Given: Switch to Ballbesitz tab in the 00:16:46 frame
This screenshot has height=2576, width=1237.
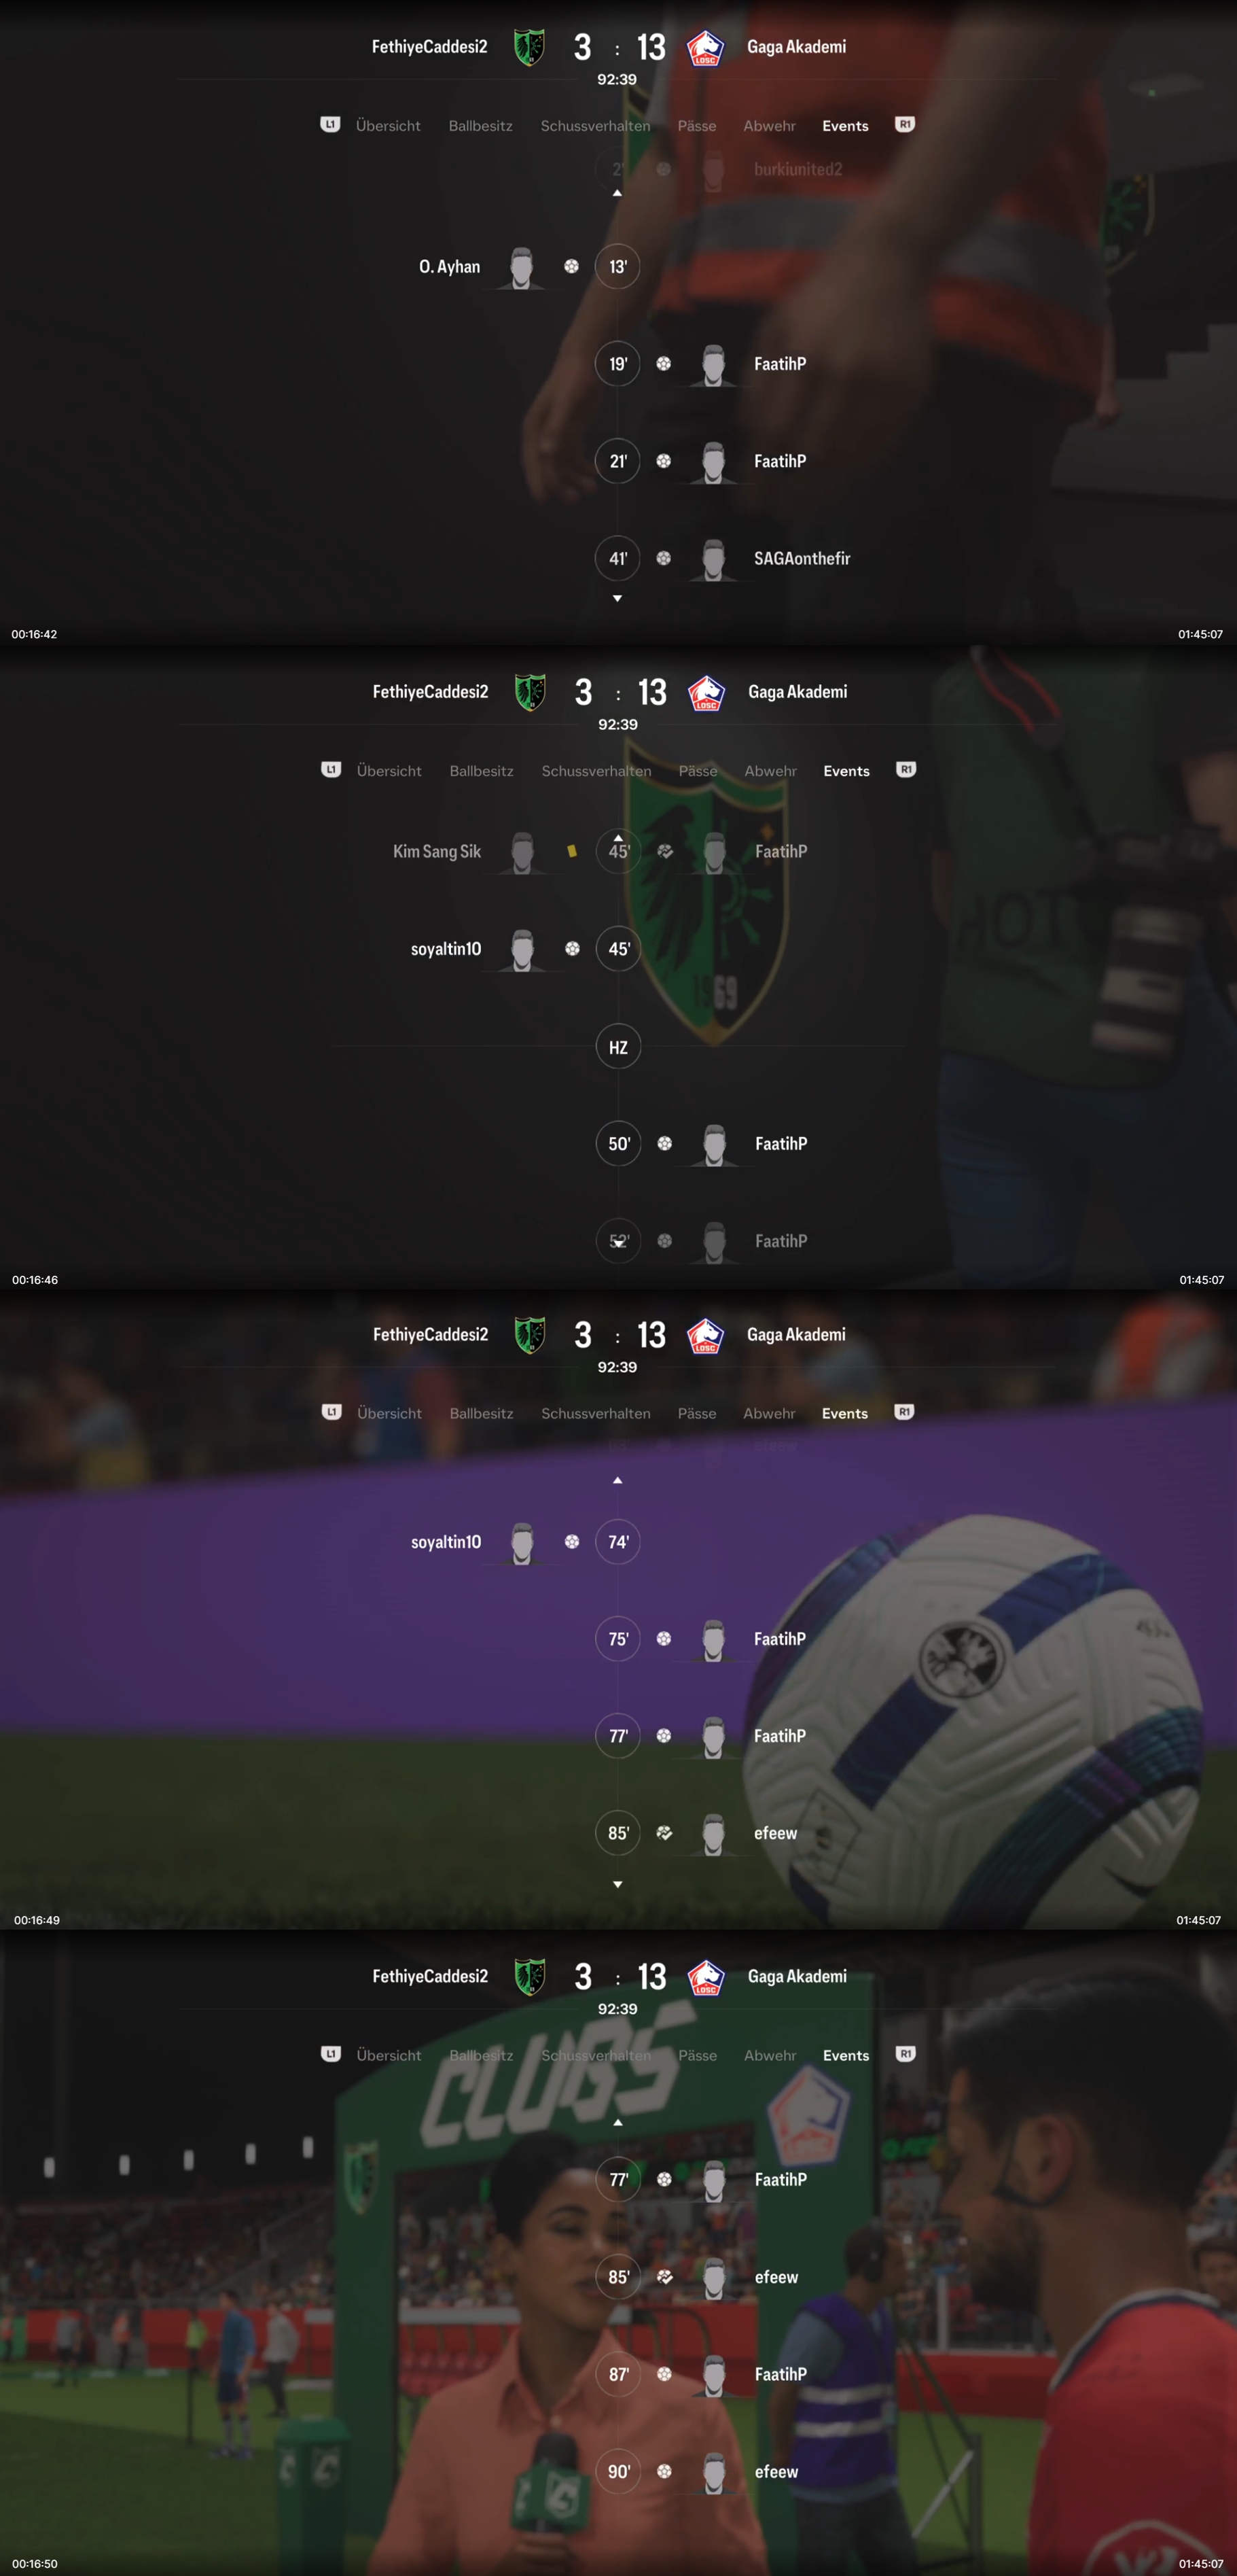Looking at the screenshot, I should pos(482,771).
